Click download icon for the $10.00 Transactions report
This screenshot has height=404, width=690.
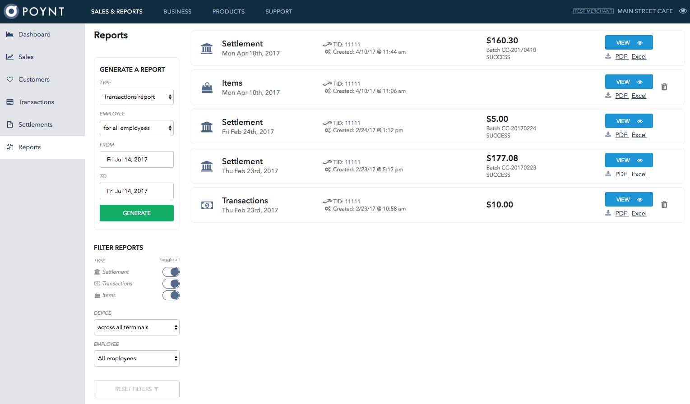[x=608, y=213]
